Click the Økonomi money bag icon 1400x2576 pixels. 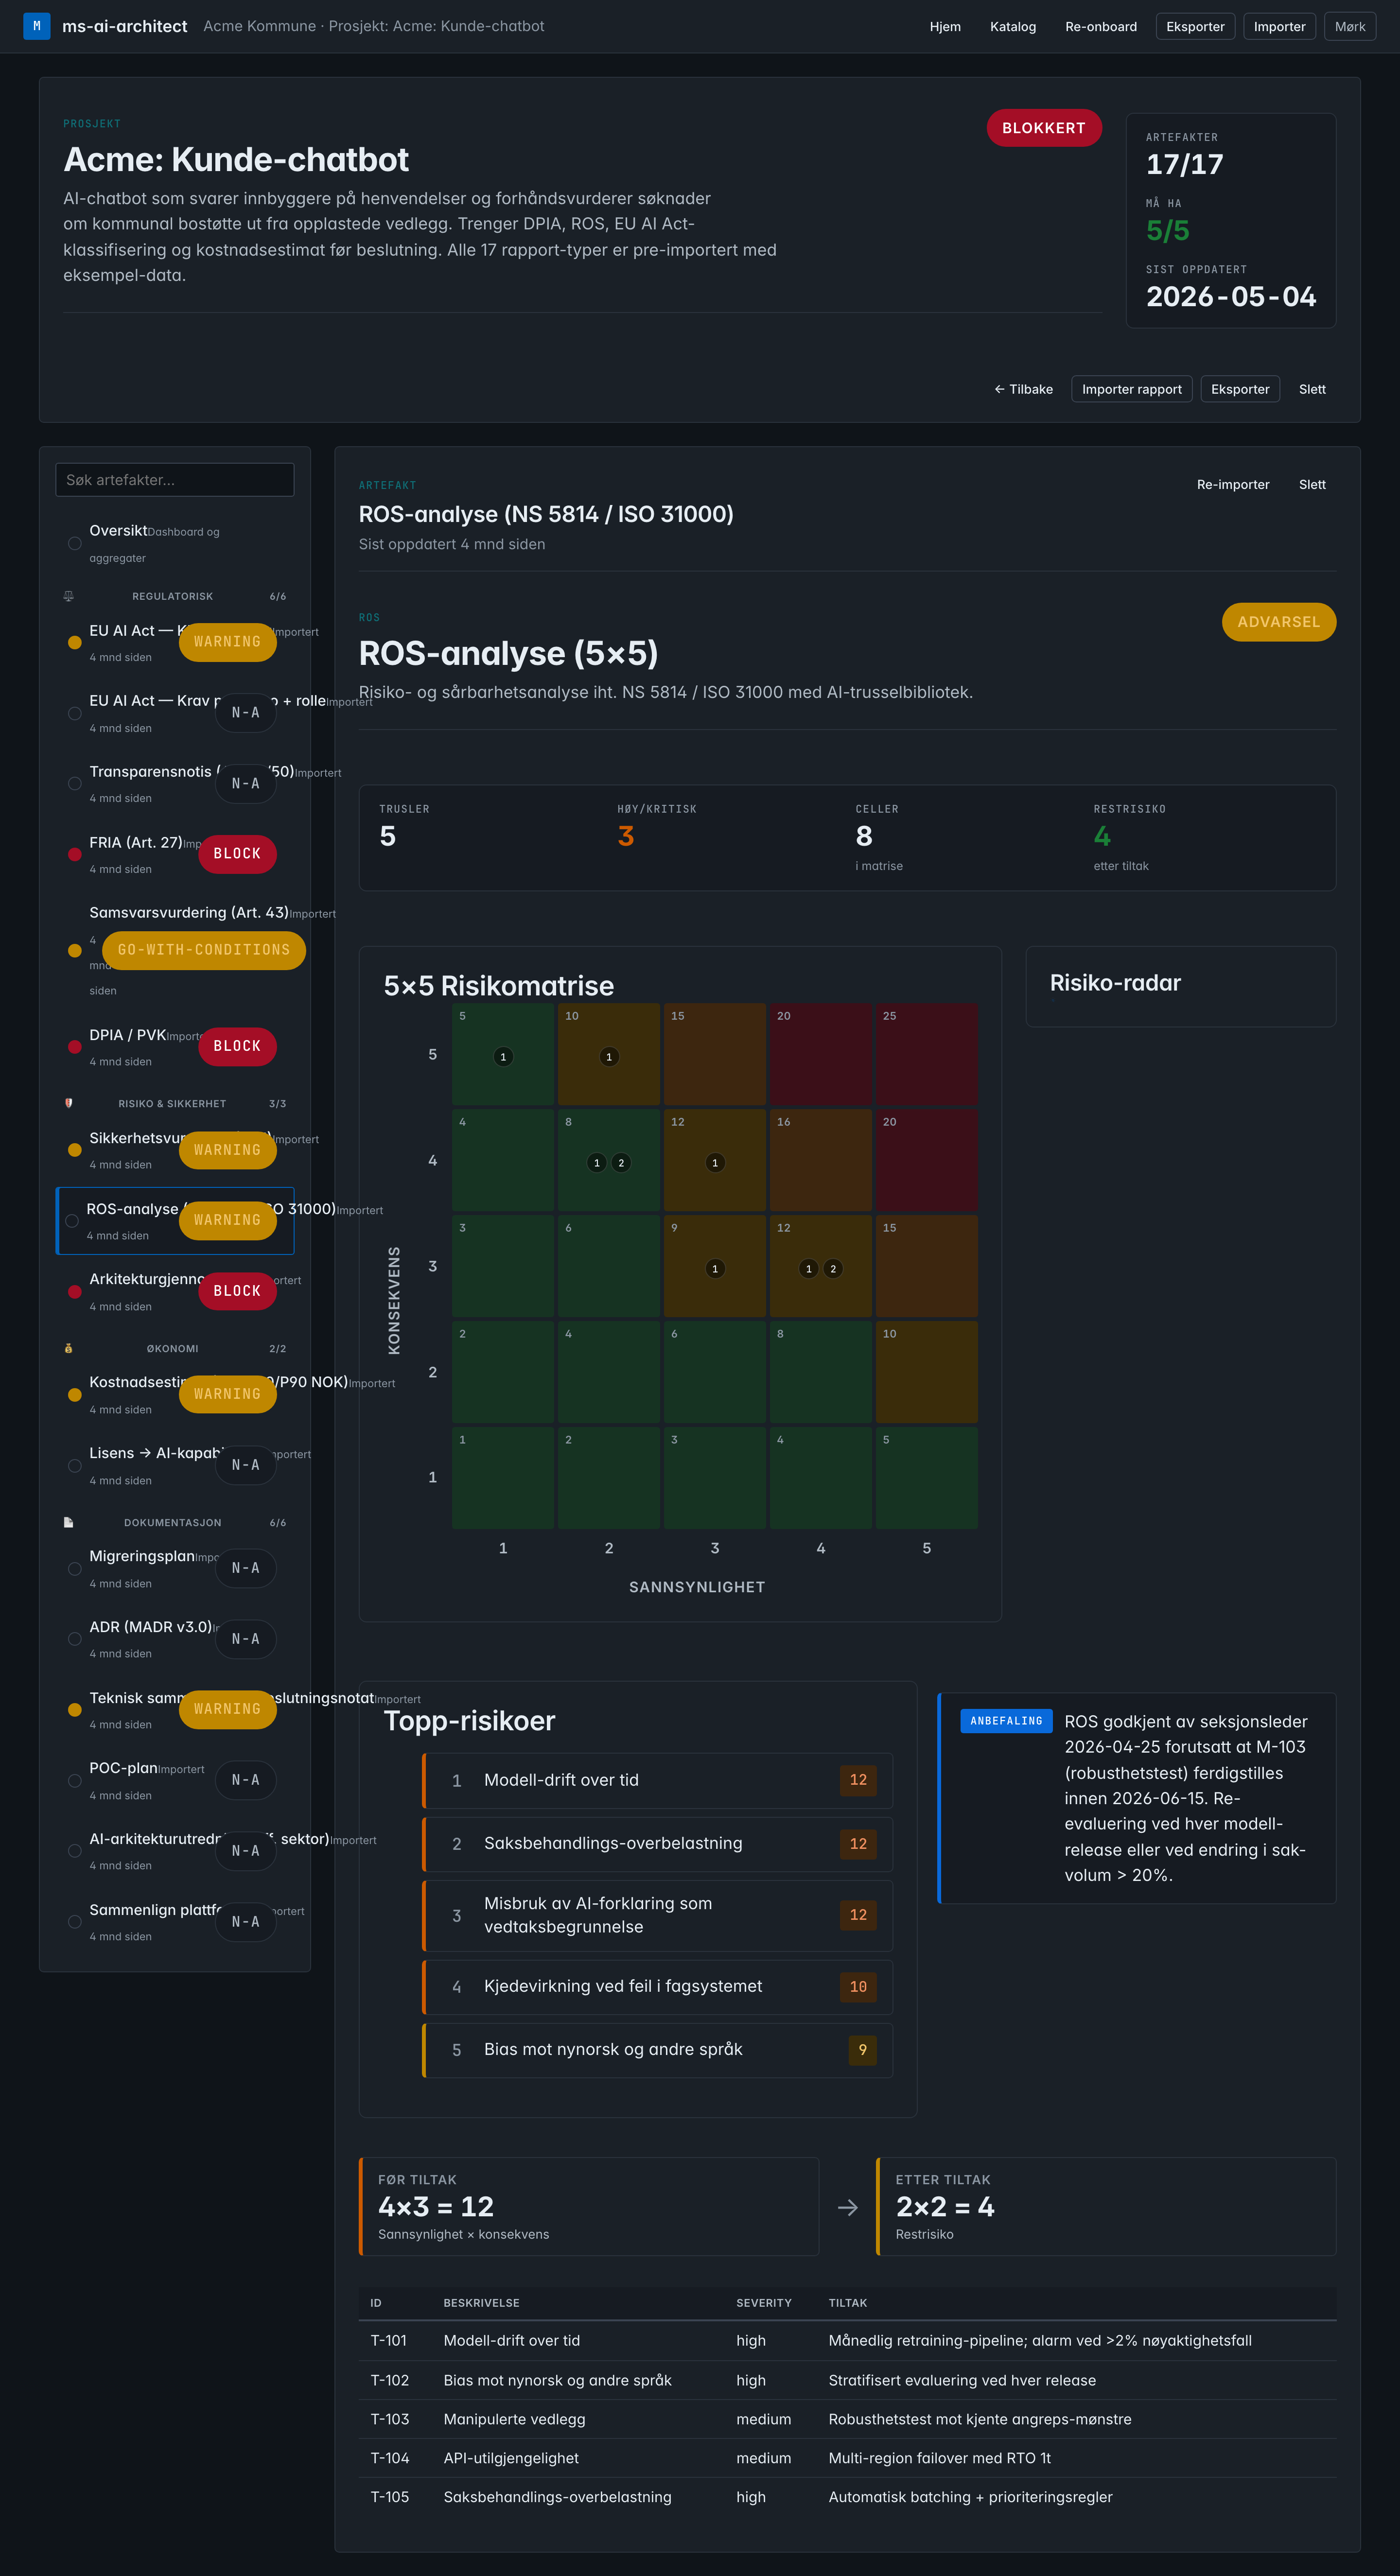pyautogui.click(x=69, y=1348)
